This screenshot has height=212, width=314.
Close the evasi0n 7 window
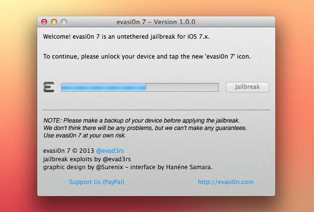44,22
